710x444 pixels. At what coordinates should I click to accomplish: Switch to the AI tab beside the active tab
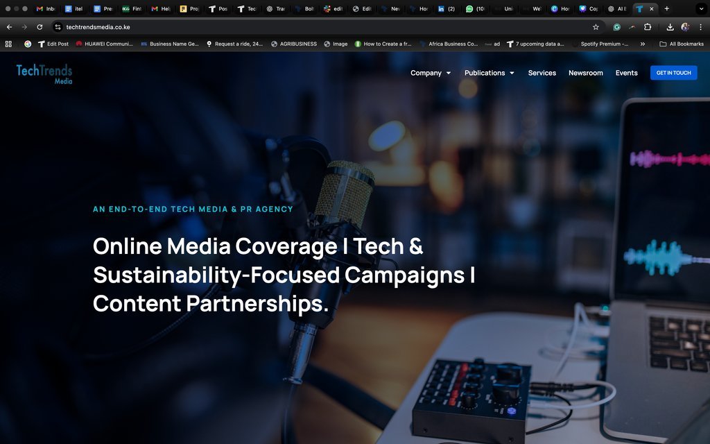(617, 8)
